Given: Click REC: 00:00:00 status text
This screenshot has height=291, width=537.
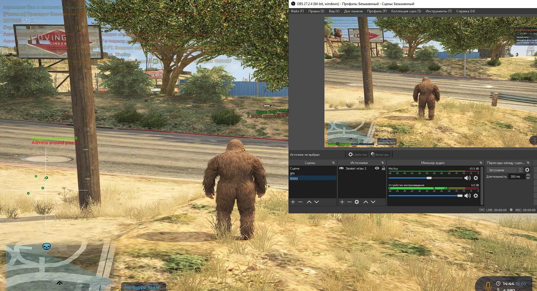Looking at the screenshot, I should 525,210.
